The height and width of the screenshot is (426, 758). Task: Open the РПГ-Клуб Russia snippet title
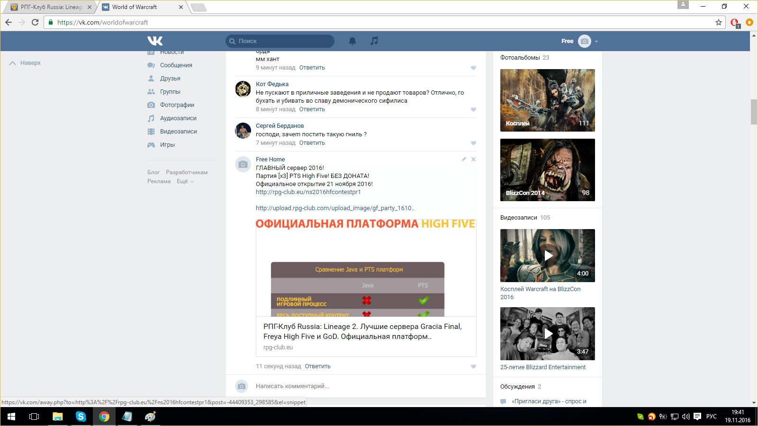362,331
